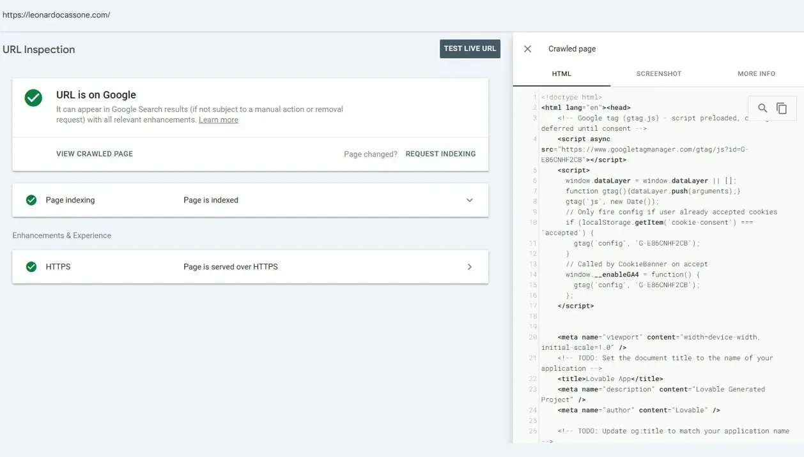Open the Learn more link
804x457 pixels.
click(219, 120)
